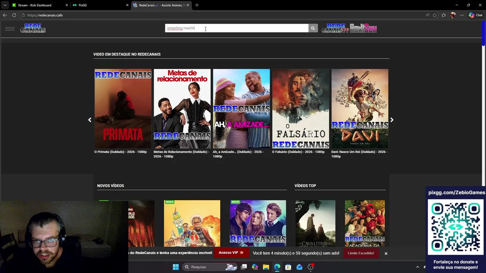Click the search magnifier button
Viewport: 486px width, 273px height.
tap(313, 28)
